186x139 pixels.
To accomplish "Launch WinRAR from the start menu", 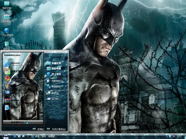I will coord(12,100).
